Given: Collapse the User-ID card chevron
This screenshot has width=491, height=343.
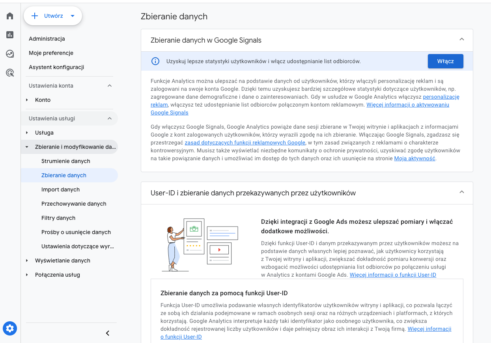Looking at the screenshot, I should point(462,192).
